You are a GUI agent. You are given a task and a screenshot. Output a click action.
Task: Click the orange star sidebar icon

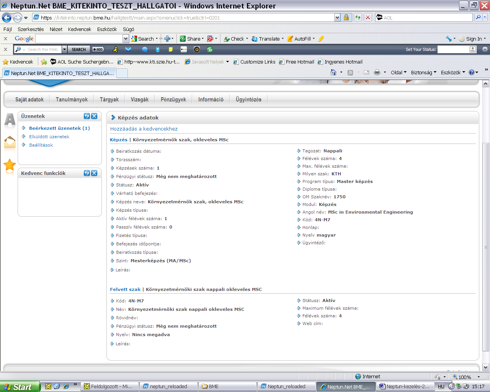pos(10,165)
